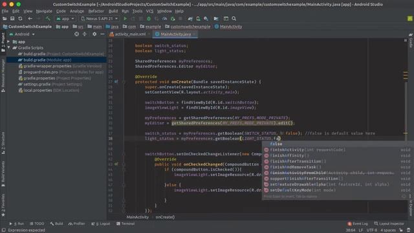
Task: Open Project panel settings gear
Action: tap(94, 34)
